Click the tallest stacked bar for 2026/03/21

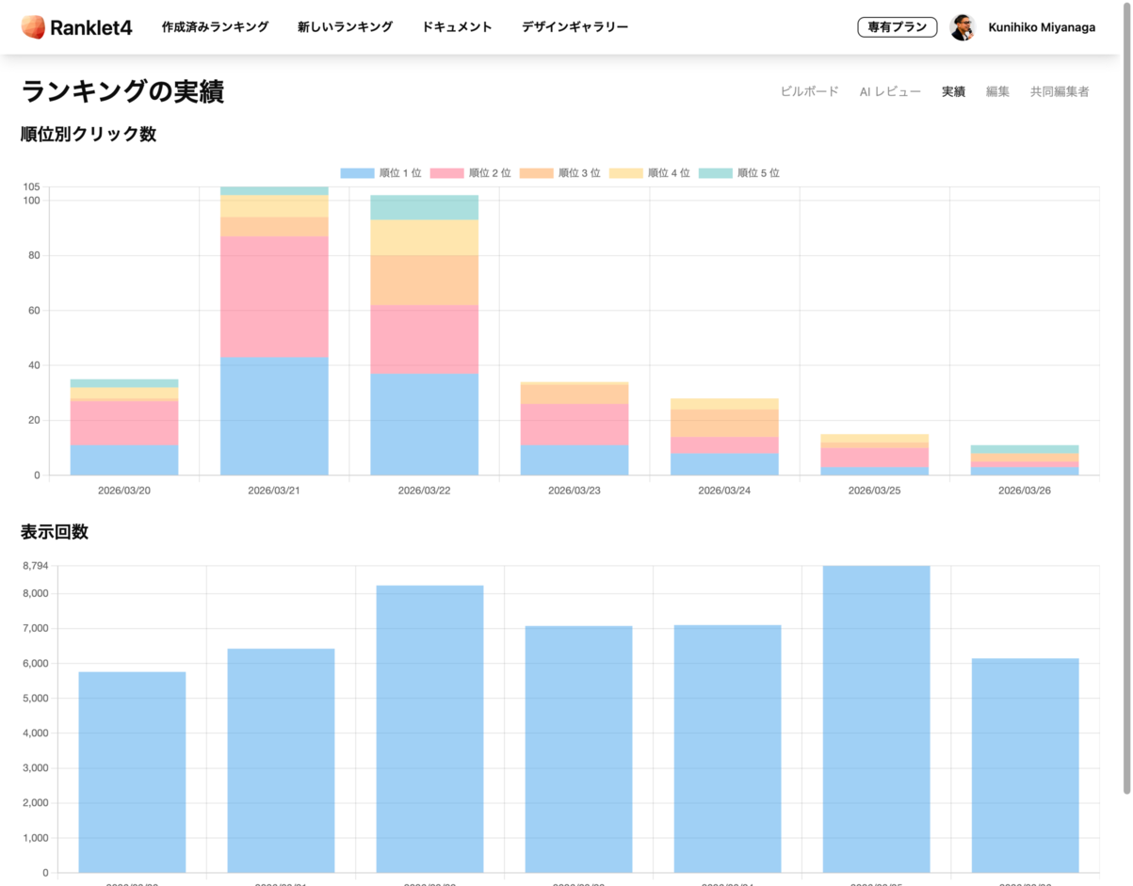pyautogui.click(x=273, y=330)
